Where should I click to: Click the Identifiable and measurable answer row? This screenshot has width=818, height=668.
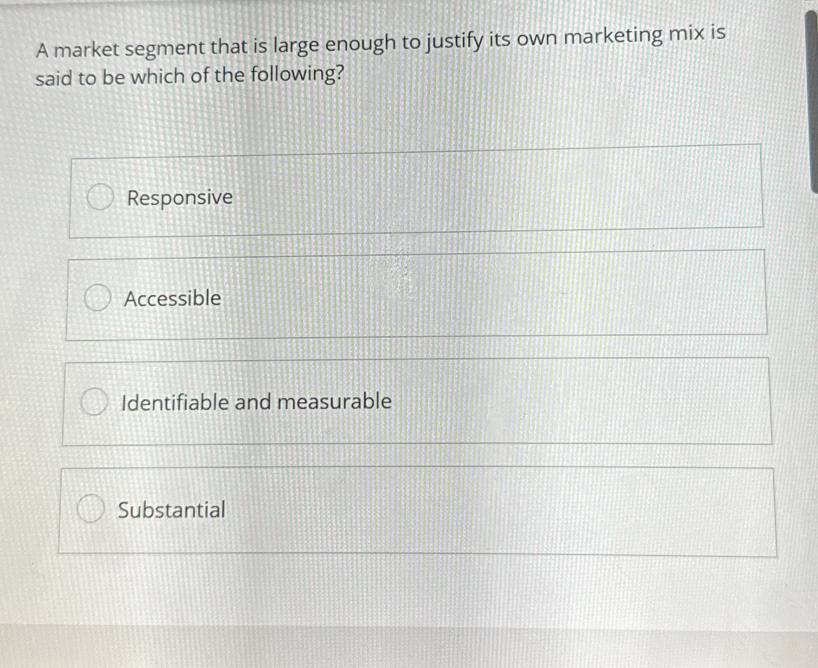point(414,401)
